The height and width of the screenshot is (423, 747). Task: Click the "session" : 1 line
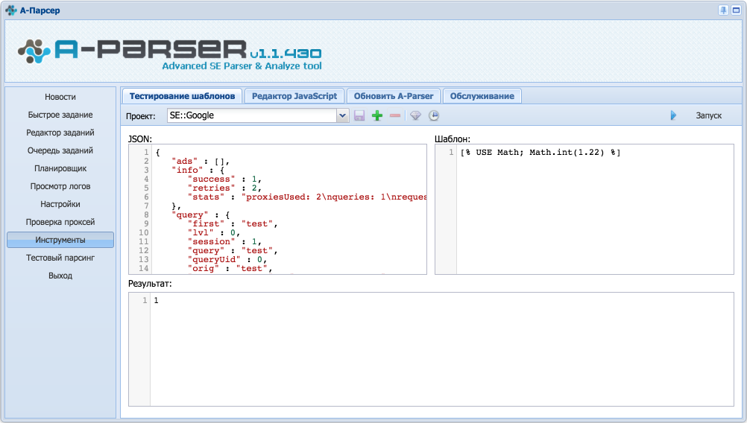(224, 242)
